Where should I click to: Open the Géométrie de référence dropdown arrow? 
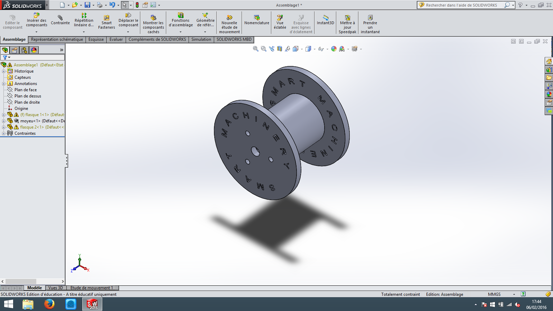pyautogui.click(x=205, y=32)
